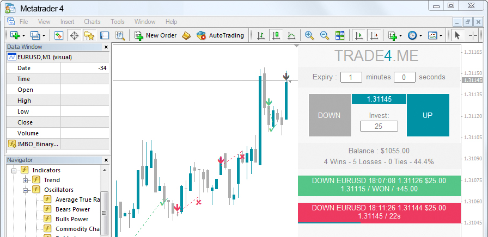Select Commodity Channel indicator in Navigator

click(x=72, y=229)
